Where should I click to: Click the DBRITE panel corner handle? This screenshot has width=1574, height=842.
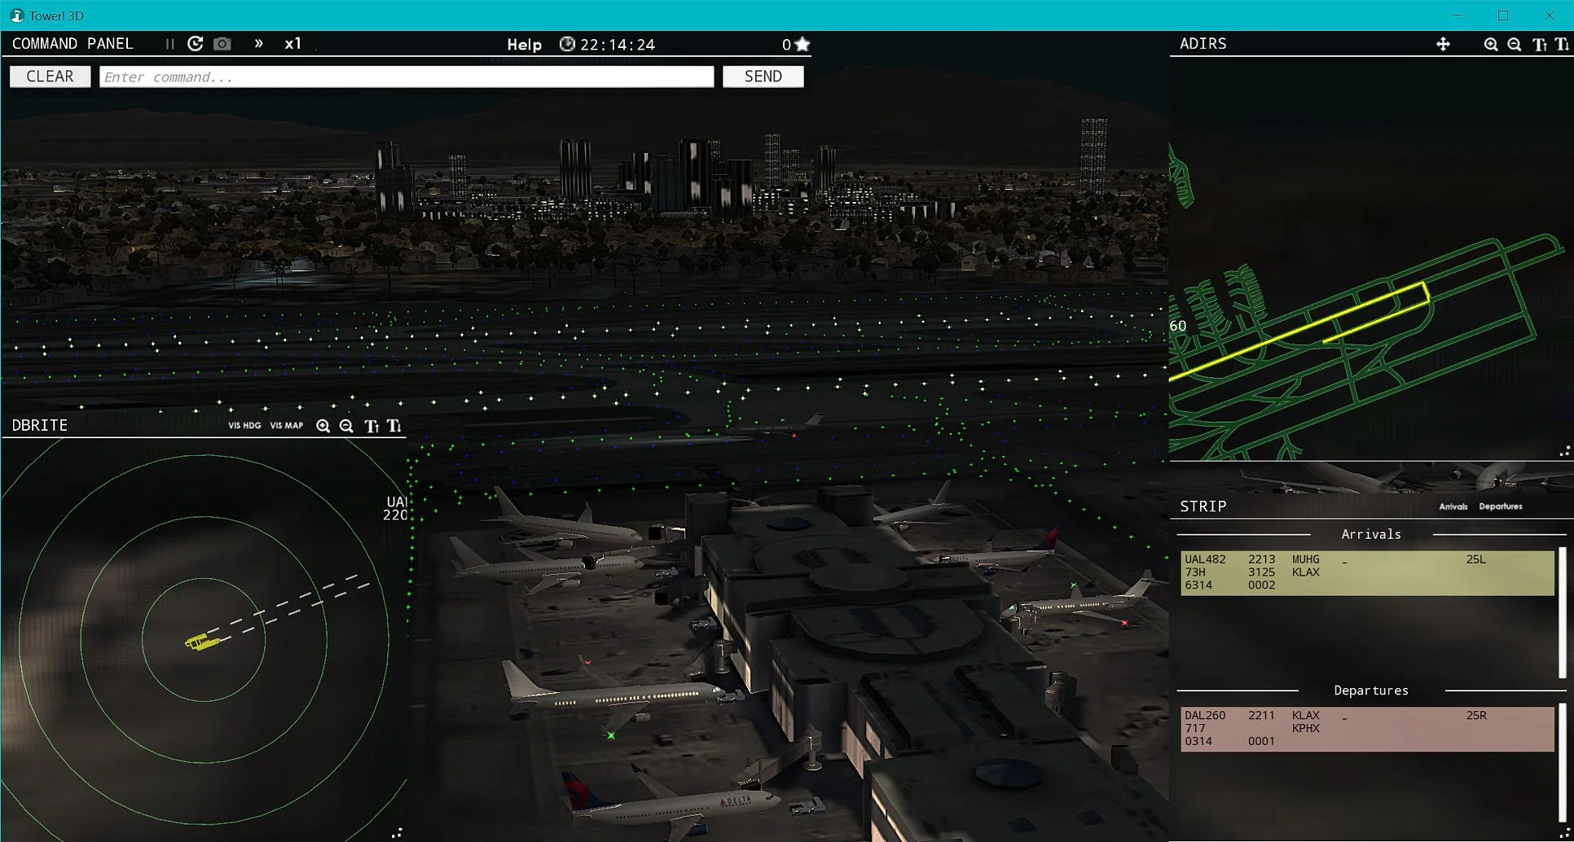(x=397, y=832)
